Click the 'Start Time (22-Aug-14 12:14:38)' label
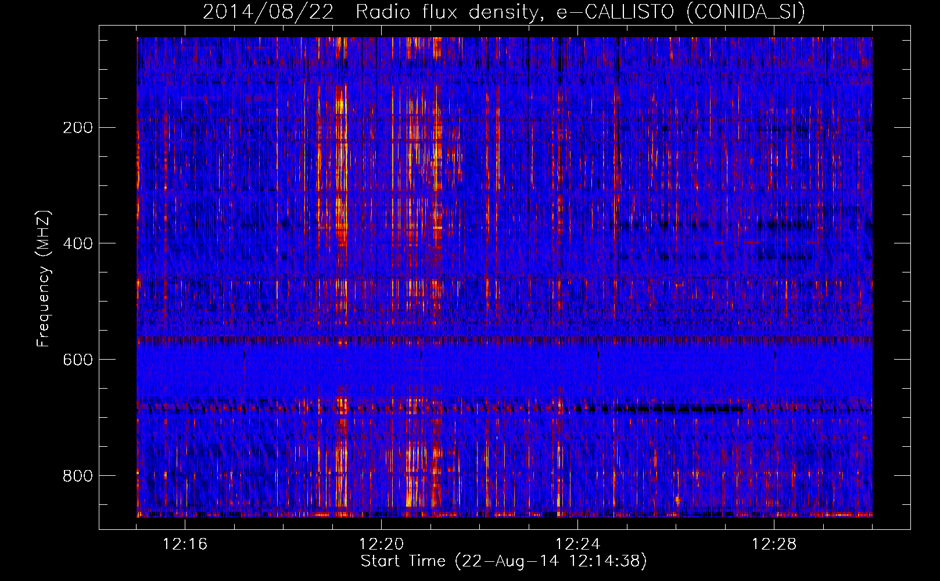The height and width of the screenshot is (581, 940). pos(504,561)
